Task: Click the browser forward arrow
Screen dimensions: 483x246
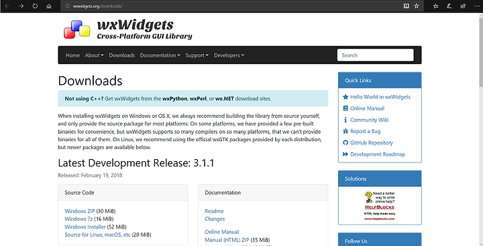Action: click(x=21, y=6)
